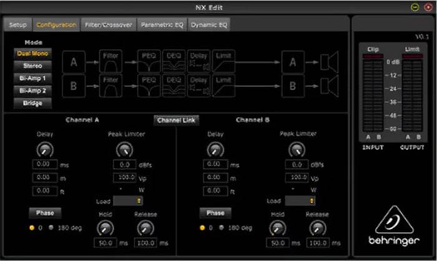
Task: Open the Filter/Crossover tab
Action: click(109, 25)
